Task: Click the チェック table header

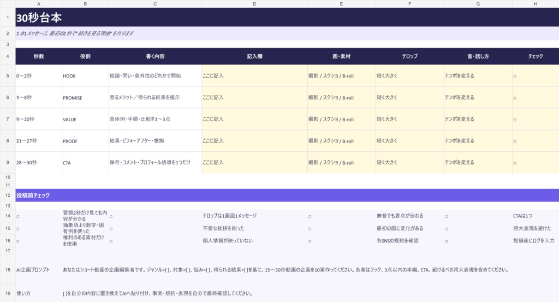Action: point(536,56)
